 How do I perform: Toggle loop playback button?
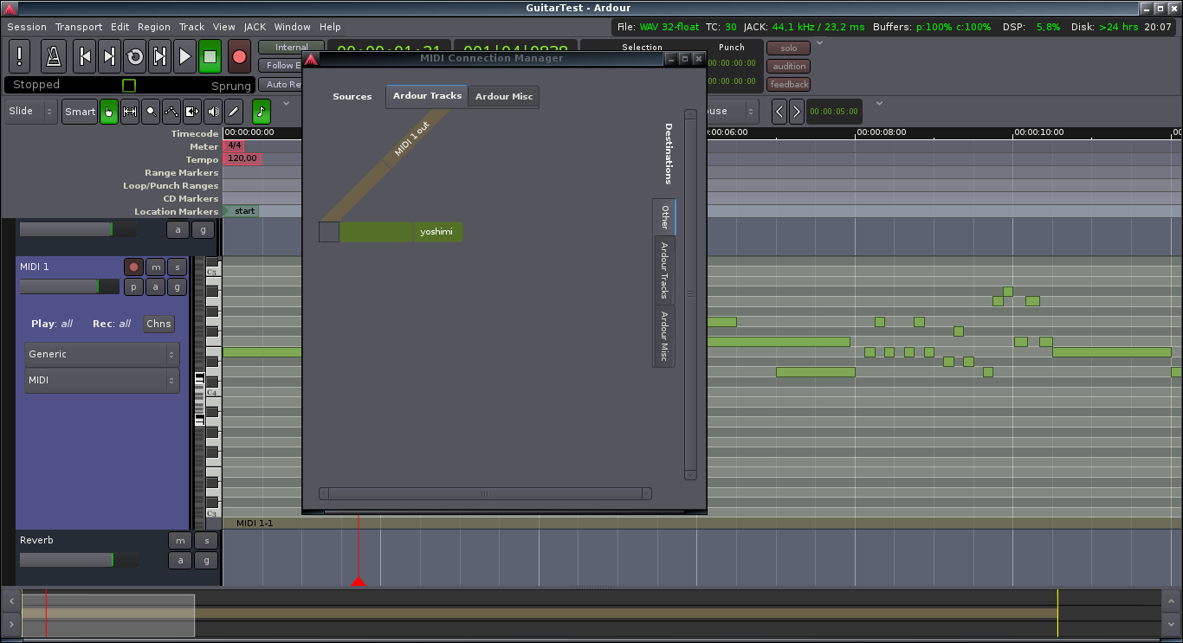pyautogui.click(x=134, y=57)
